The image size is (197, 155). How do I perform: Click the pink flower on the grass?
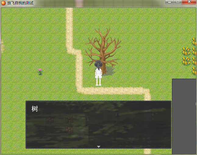pyautogui.click(x=40, y=71)
